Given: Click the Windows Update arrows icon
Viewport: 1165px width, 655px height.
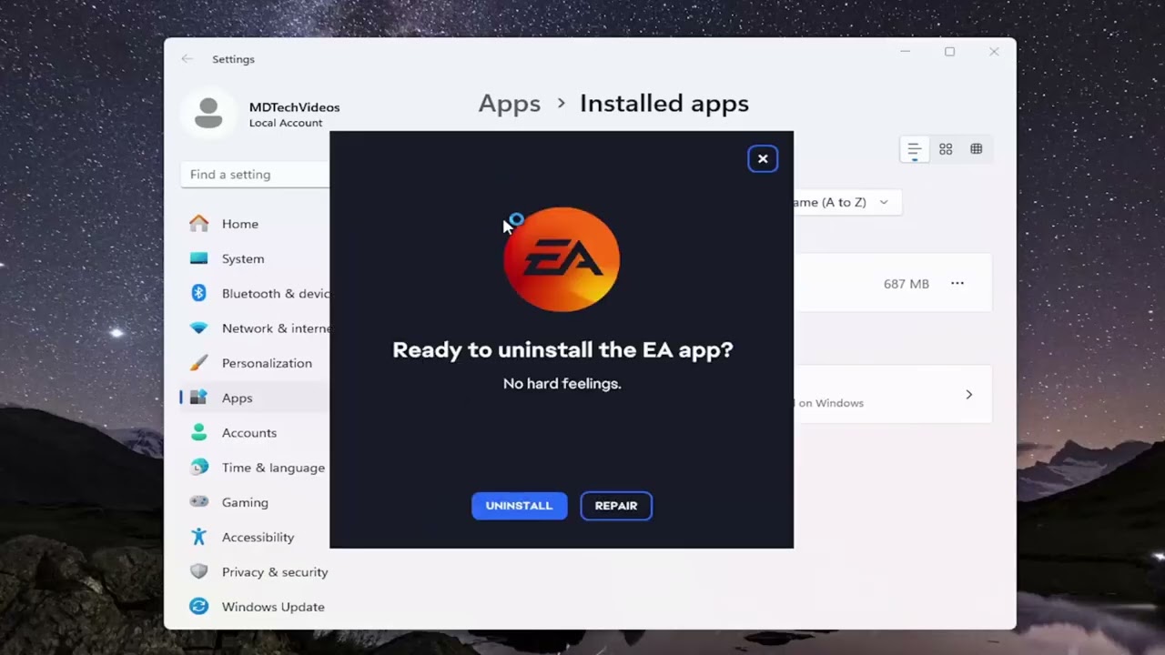Looking at the screenshot, I should pyautogui.click(x=198, y=607).
